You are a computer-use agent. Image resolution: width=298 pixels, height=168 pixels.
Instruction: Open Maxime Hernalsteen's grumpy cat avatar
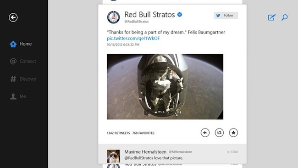pyautogui.click(x=113, y=156)
